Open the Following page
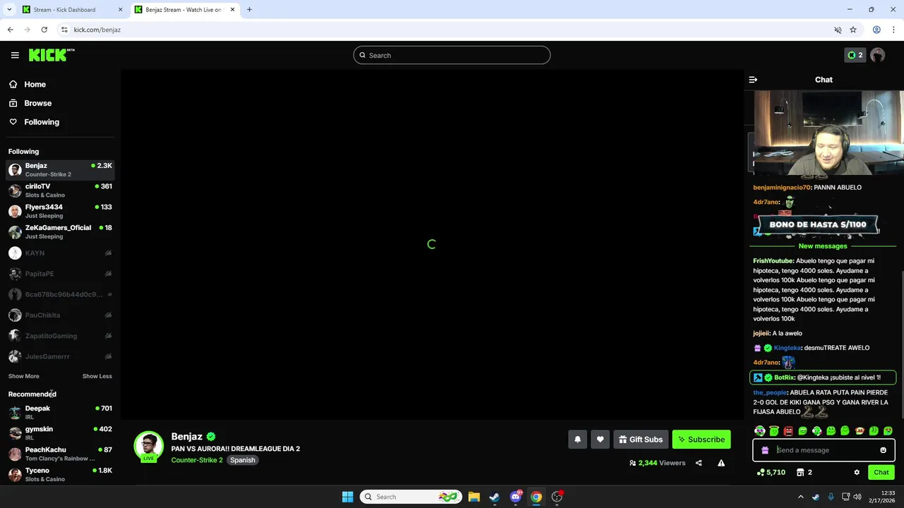This screenshot has height=508, width=904. (34, 122)
